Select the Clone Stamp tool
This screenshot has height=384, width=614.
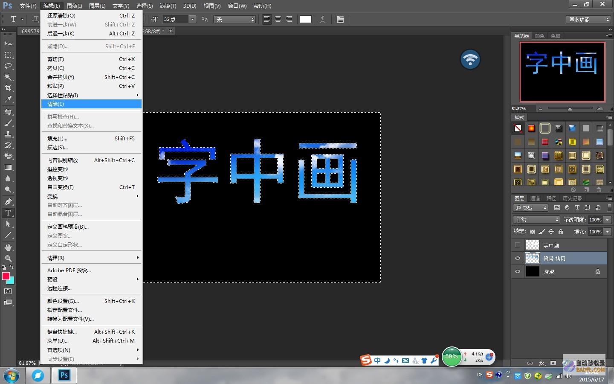point(8,134)
